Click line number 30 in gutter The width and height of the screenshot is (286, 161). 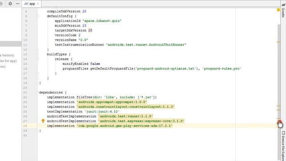[25, 135]
